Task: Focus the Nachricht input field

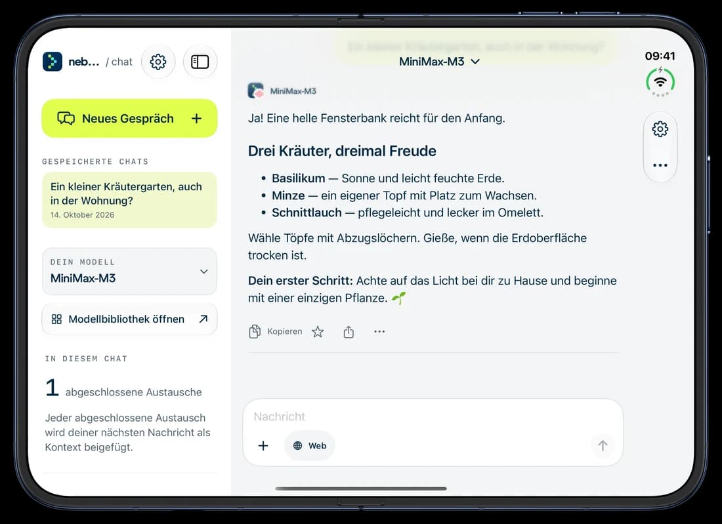Action: click(433, 416)
